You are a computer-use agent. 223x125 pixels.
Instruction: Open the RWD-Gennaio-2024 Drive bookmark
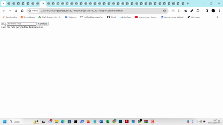50,17
